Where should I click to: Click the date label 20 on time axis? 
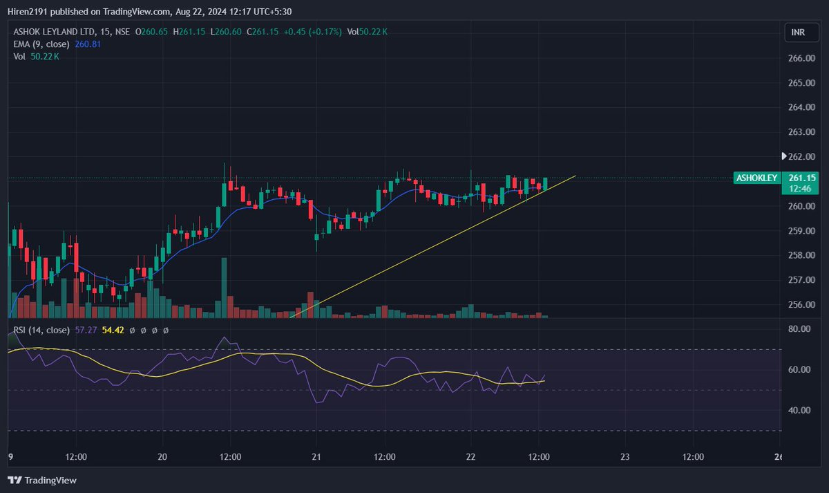click(x=162, y=457)
